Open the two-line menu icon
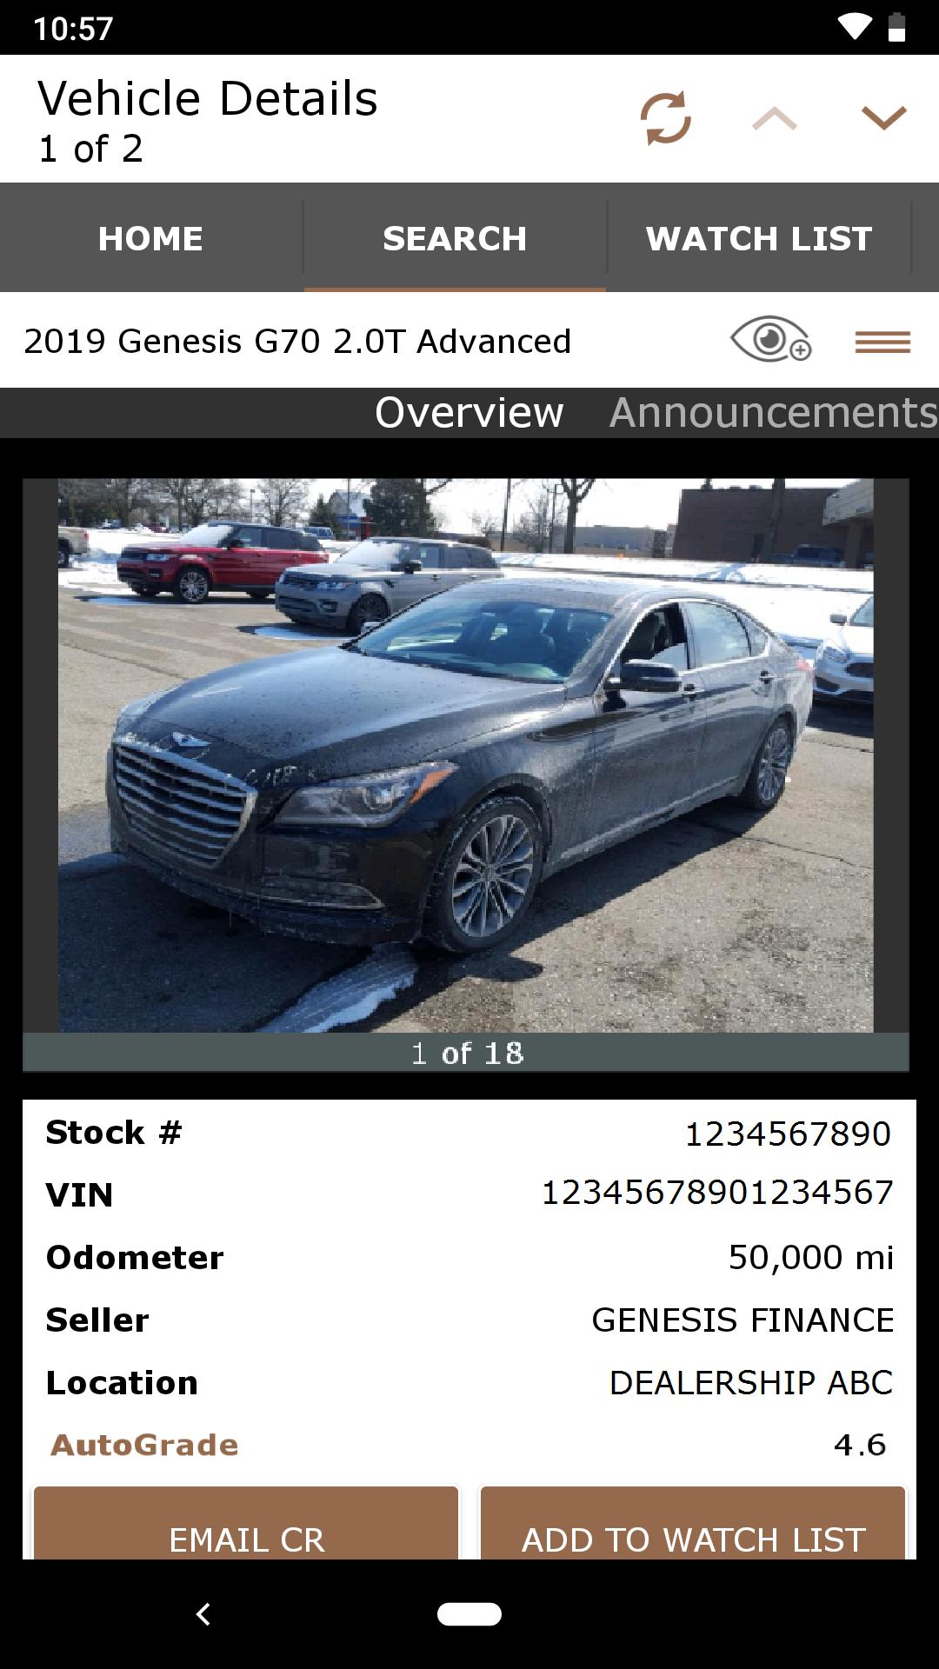Screen dimensions: 939x1669 tap(882, 342)
